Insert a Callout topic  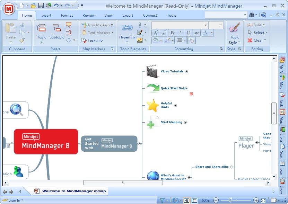click(69, 25)
